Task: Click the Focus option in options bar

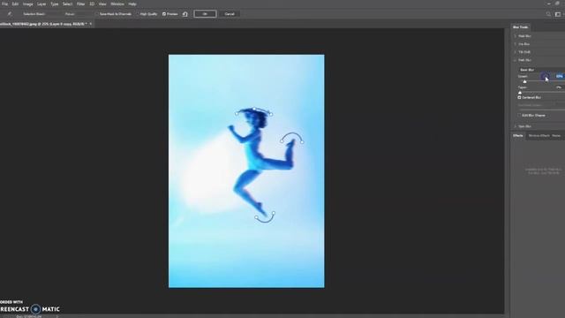Action: tap(70, 14)
